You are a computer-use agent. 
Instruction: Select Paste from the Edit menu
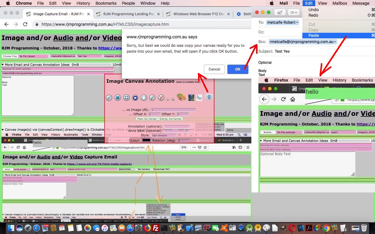point(313,35)
